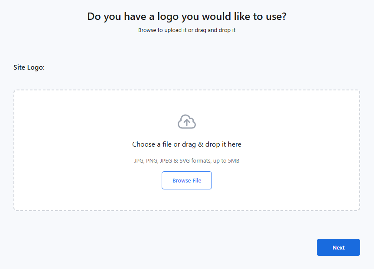
Task: Open the file browser via Browse File
Action: [x=187, y=180]
